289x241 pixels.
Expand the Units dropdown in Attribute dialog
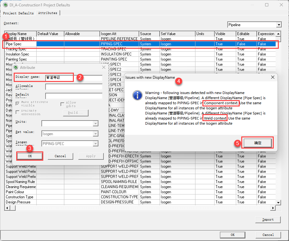click(95, 123)
